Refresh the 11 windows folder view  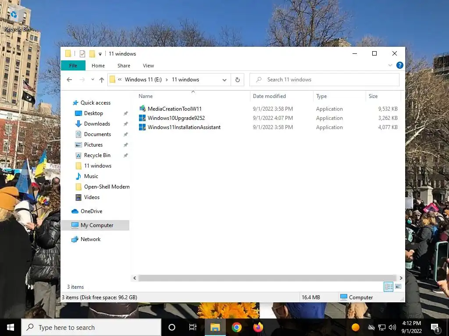tap(237, 80)
